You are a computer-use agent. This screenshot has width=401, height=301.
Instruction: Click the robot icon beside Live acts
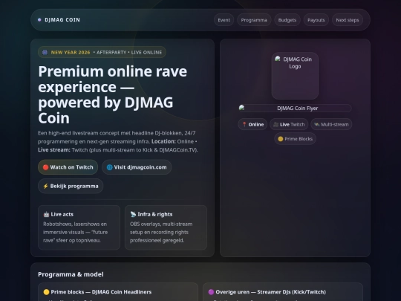46,214
